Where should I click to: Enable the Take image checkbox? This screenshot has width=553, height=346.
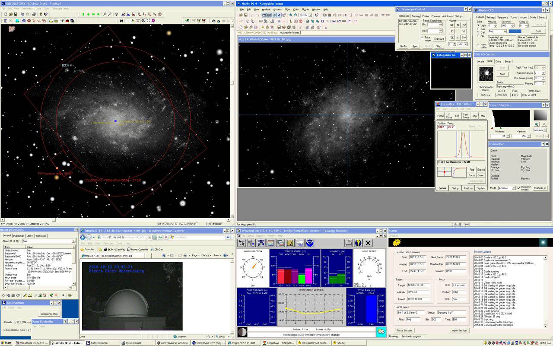[x=422, y=38]
